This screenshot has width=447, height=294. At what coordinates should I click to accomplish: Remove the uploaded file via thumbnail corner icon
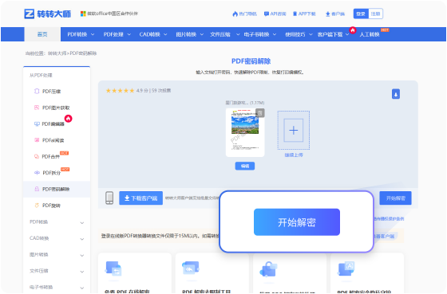pyautogui.click(x=260, y=112)
